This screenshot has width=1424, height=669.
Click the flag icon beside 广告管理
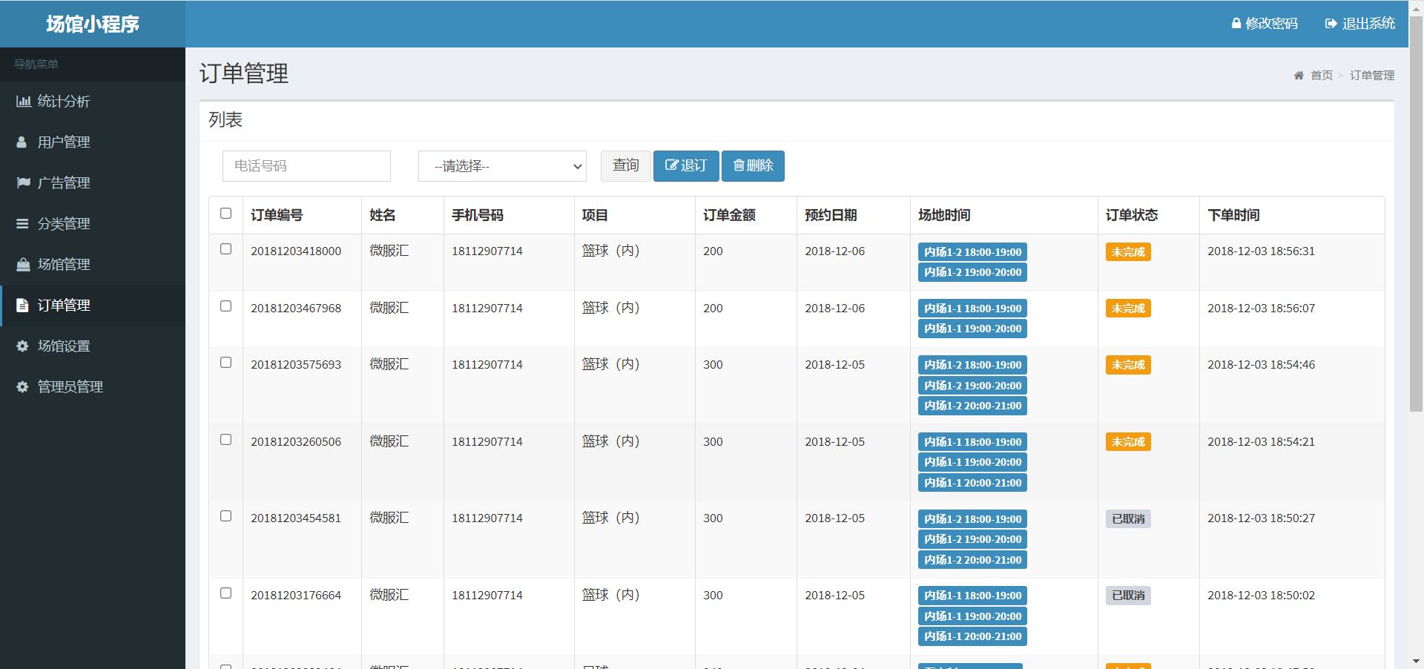[24, 182]
